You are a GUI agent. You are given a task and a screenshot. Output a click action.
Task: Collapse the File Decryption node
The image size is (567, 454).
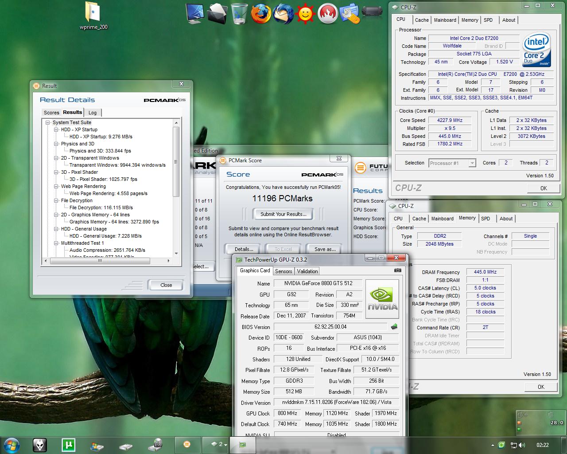pos(56,200)
